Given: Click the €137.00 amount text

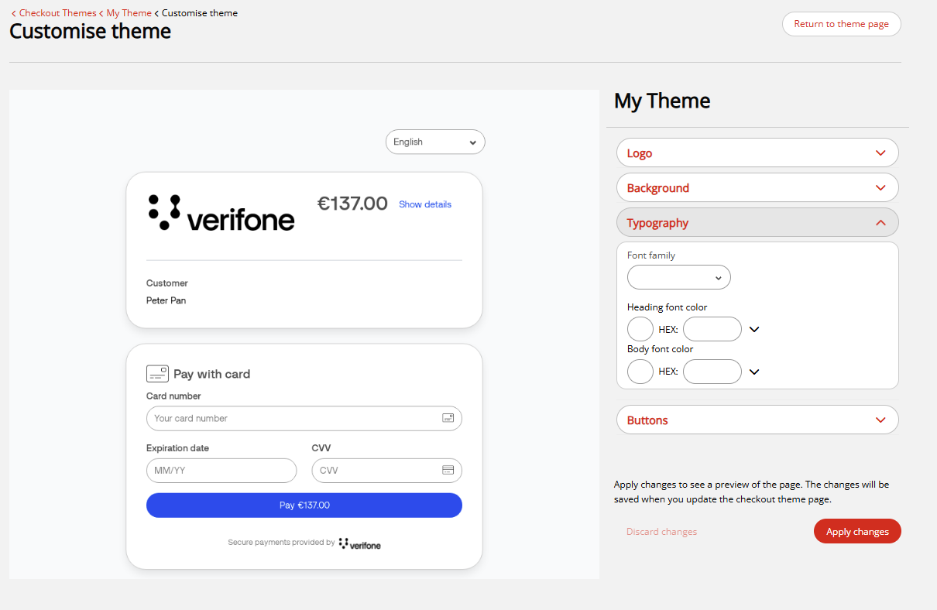Looking at the screenshot, I should 352,204.
